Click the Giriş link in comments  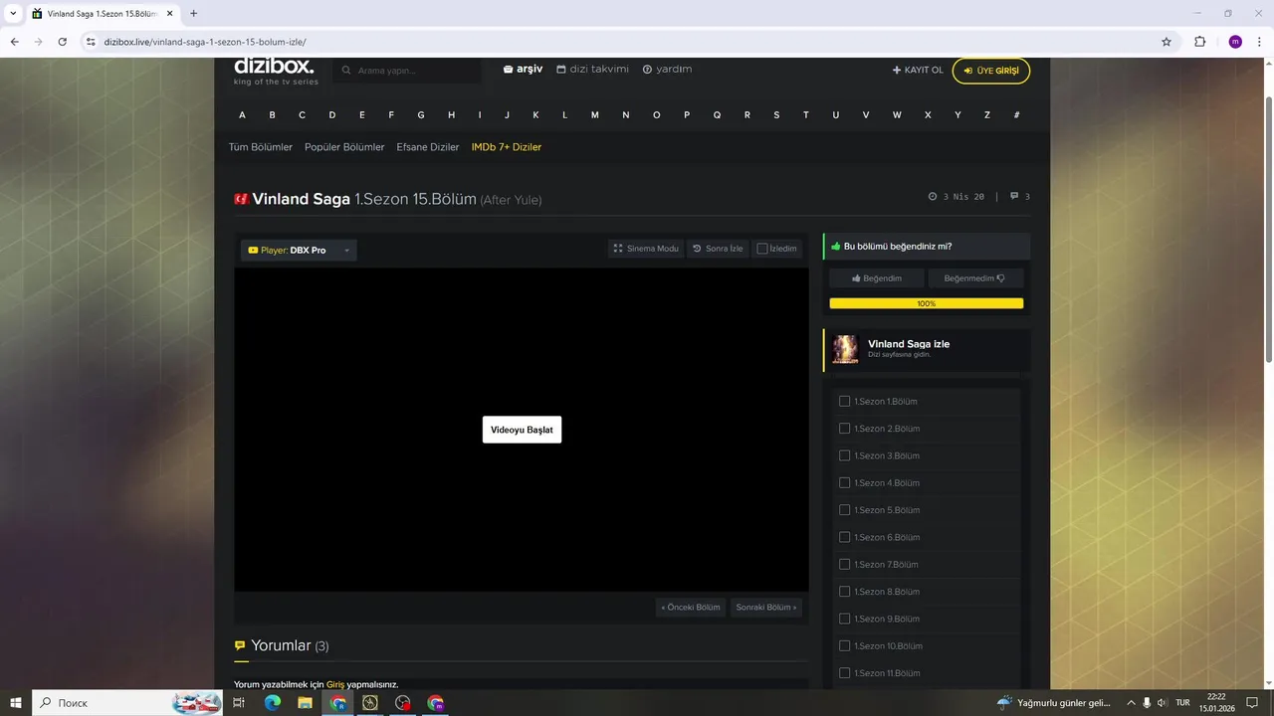tap(335, 685)
